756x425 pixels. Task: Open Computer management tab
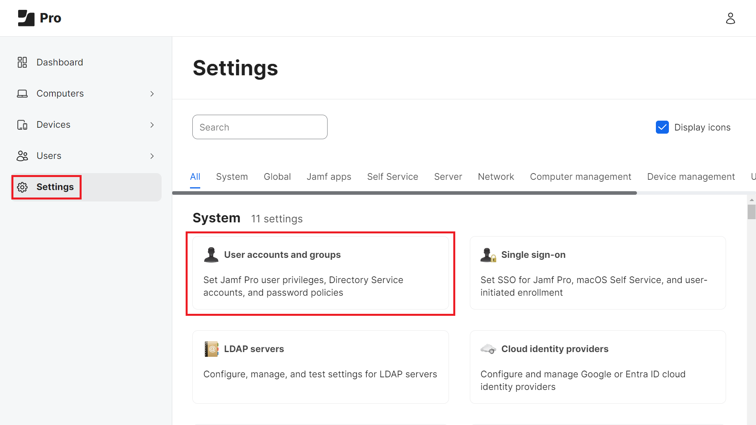tap(580, 177)
